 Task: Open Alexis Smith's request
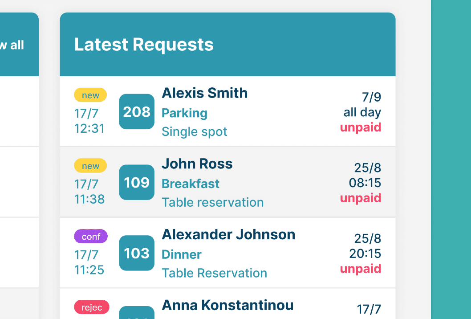point(204,93)
